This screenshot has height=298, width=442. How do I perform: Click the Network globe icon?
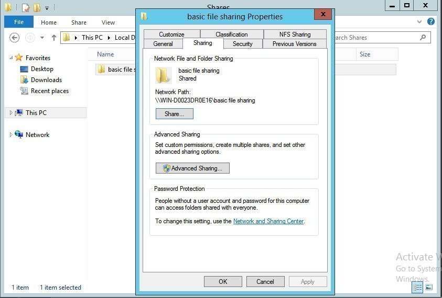click(18, 134)
